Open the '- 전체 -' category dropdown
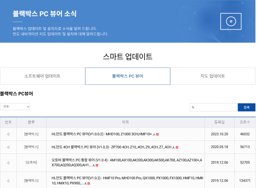This screenshot has width=258, height=188. click(15, 107)
